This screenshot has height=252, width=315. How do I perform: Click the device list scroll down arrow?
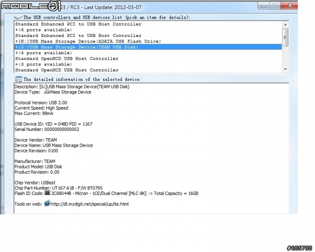click(285, 69)
